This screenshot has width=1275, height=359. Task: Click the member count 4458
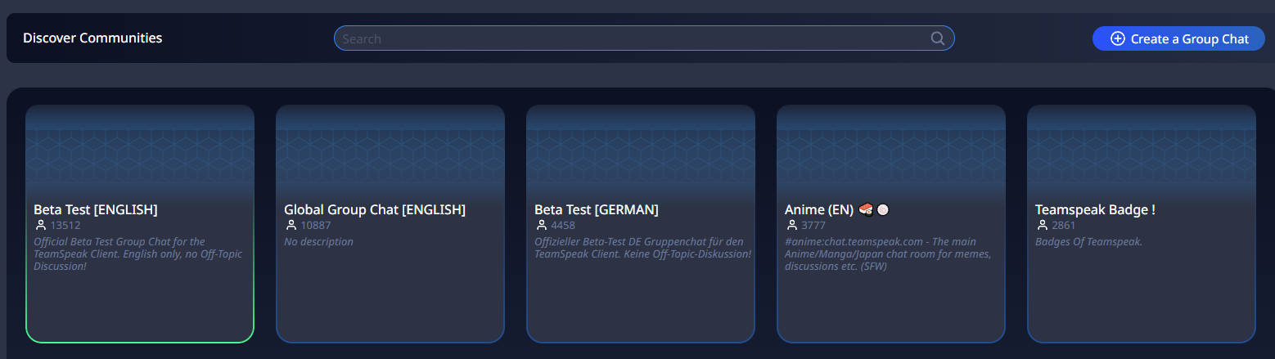[563, 226]
